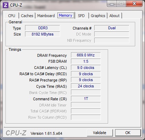Click the 669.0 MHz DRAM frequency value

(x=86, y=55)
